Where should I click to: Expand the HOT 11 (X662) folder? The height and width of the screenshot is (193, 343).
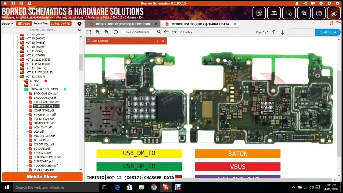tap(34, 51)
